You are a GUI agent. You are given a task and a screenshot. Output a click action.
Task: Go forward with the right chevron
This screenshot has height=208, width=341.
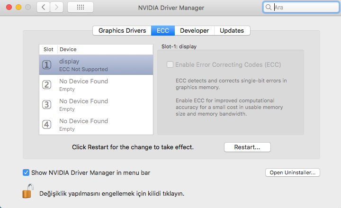click(x=56, y=8)
